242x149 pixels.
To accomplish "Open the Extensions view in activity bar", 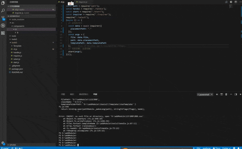I will tap(3, 33).
